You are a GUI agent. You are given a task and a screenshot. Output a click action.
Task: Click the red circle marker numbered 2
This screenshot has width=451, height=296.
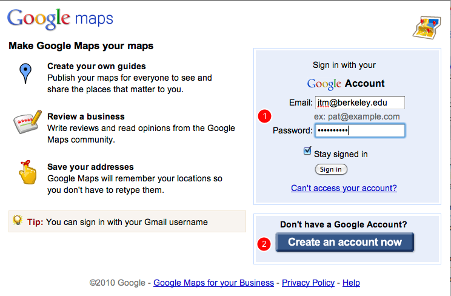point(264,244)
